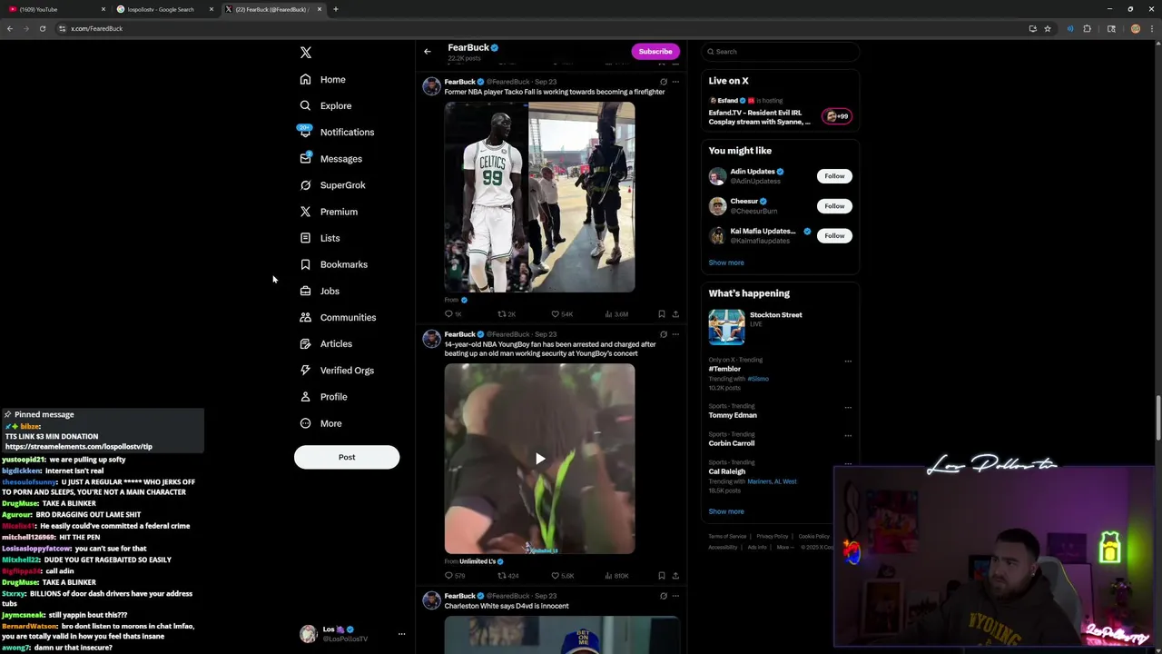This screenshot has height=654, width=1162.
Task: Open the more options menu for the #Temblor trend
Action: (848, 362)
